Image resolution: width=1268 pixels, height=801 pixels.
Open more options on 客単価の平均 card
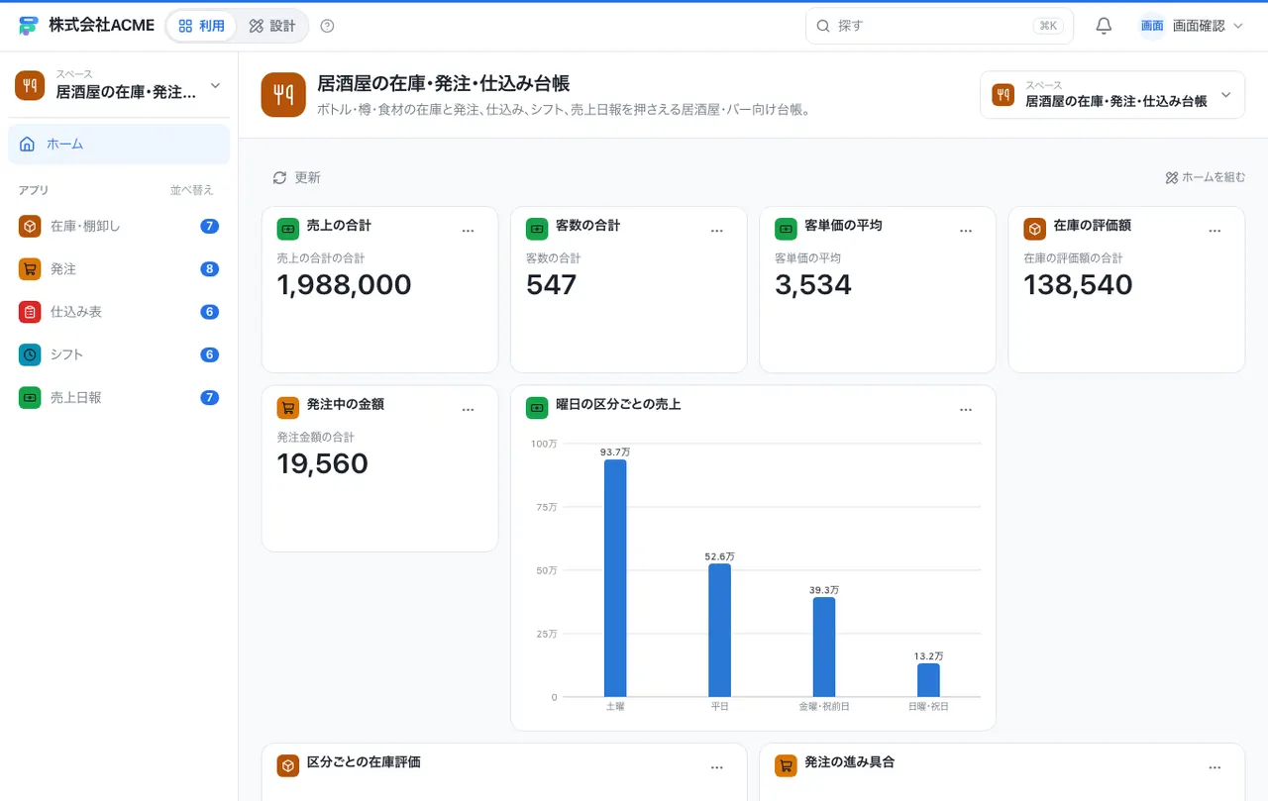(966, 231)
